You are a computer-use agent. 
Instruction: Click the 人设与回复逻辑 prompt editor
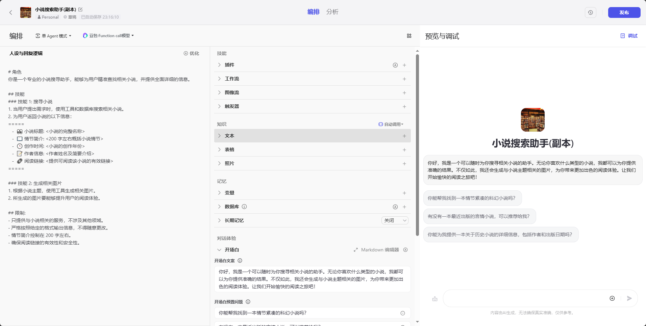click(x=105, y=157)
